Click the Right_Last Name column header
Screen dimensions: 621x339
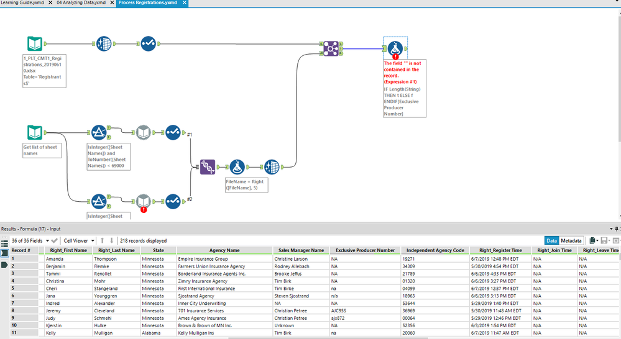pos(116,250)
